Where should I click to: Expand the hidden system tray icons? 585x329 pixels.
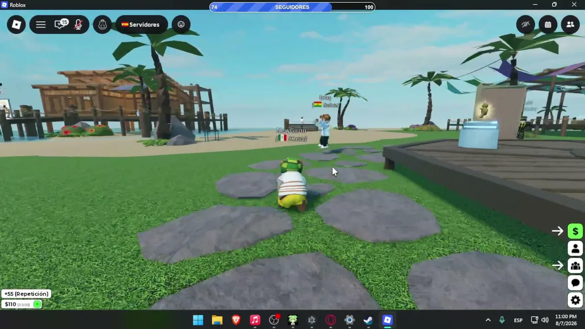pyautogui.click(x=488, y=320)
